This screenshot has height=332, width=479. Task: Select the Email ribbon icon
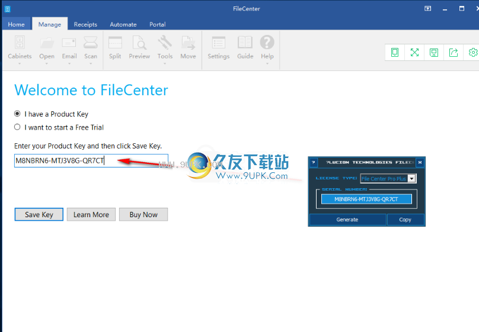[69, 43]
